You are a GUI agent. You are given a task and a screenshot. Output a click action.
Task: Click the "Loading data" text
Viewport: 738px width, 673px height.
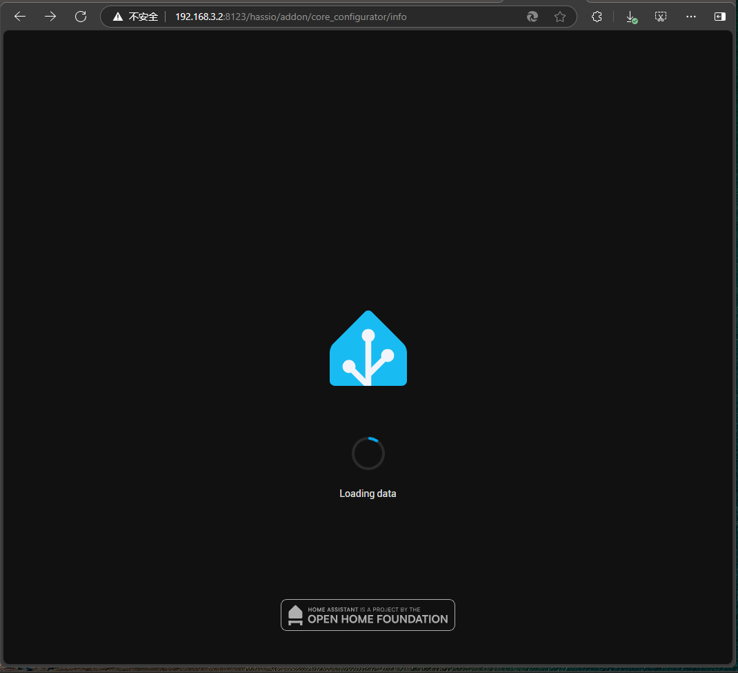[x=368, y=494]
